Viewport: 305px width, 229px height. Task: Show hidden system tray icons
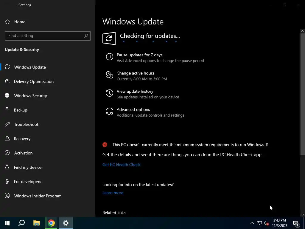pos(252,223)
